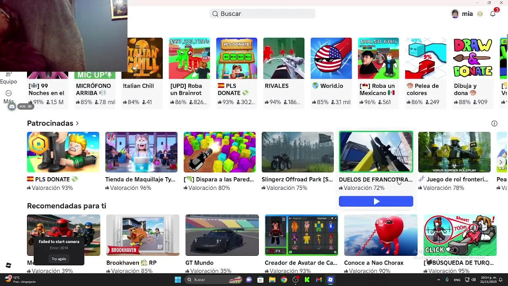Click the Roblox icon in left sidebar bottom
The width and height of the screenshot is (508, 286).
point(8,265)
